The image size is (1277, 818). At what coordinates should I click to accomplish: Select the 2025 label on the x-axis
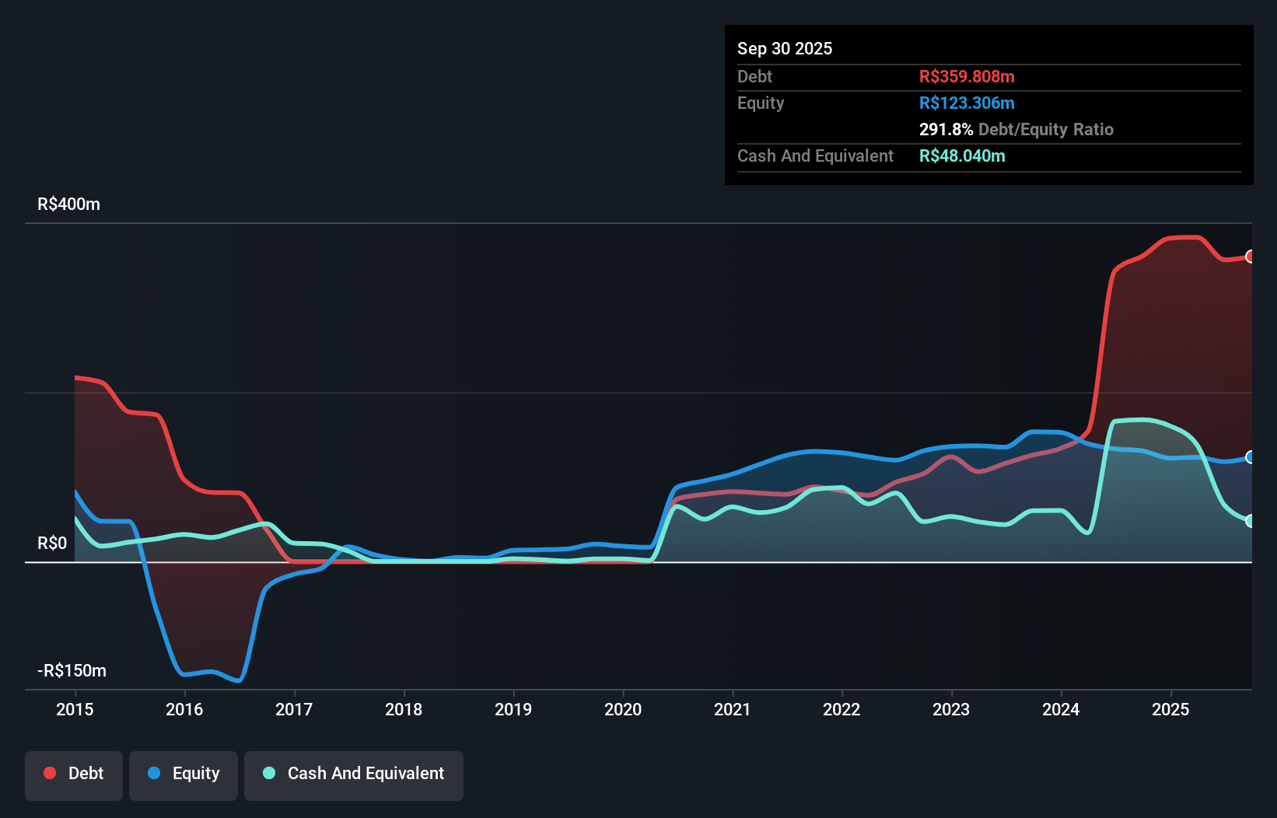[x=1171, y=709]
